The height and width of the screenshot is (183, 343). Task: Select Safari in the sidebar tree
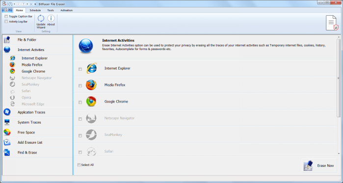click(x=26, y=91)
